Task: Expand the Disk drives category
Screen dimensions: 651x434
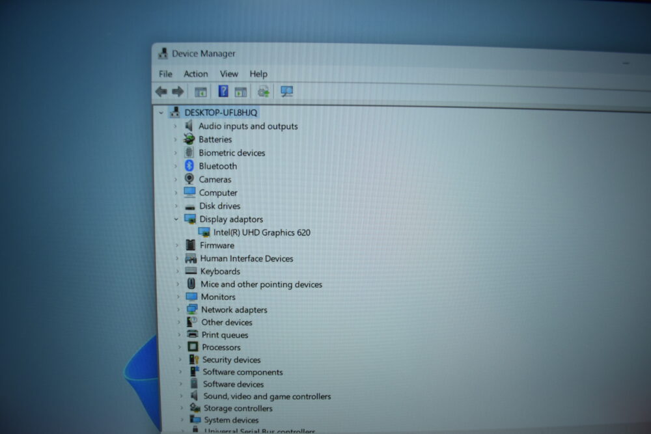Action: pyautogui.click(x=176, y=206)
